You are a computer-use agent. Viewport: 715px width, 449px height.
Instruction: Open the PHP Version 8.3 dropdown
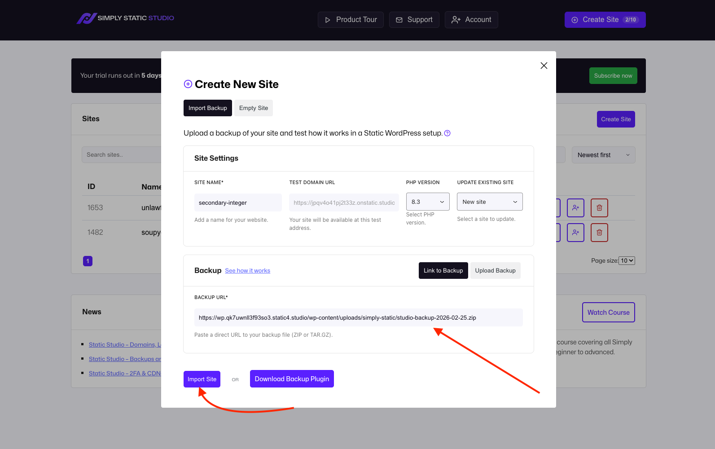tap(428, 202)
